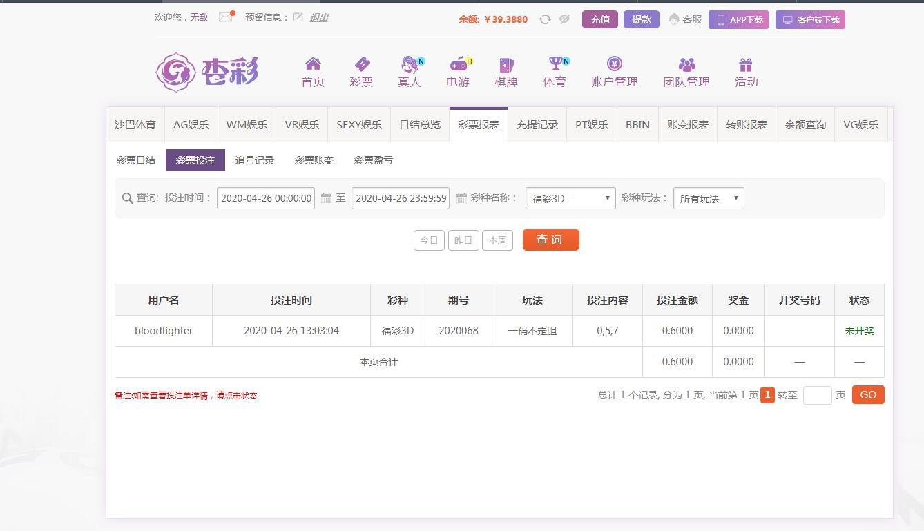This screenshot has height=531, width=924.
Task: Select the 彩票报表 tab
Action: pos(479,125)
